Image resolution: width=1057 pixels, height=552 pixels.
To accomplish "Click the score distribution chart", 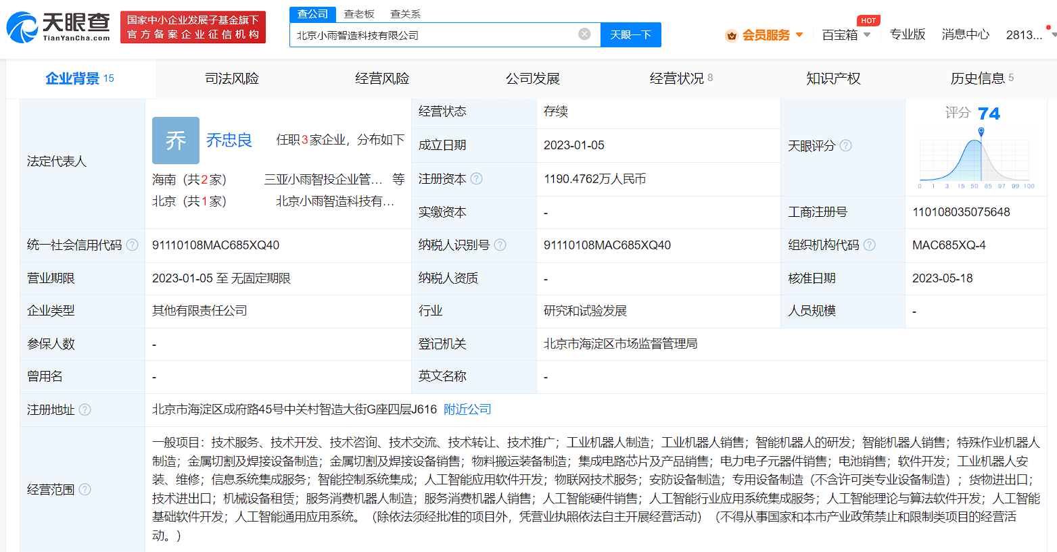I will (x=976, y=159).
